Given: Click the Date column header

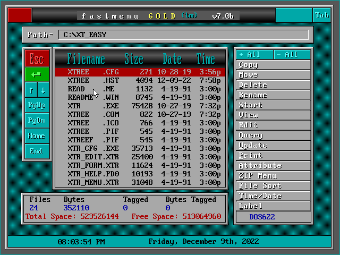Looking at the screenshot, I should [172, 59].
